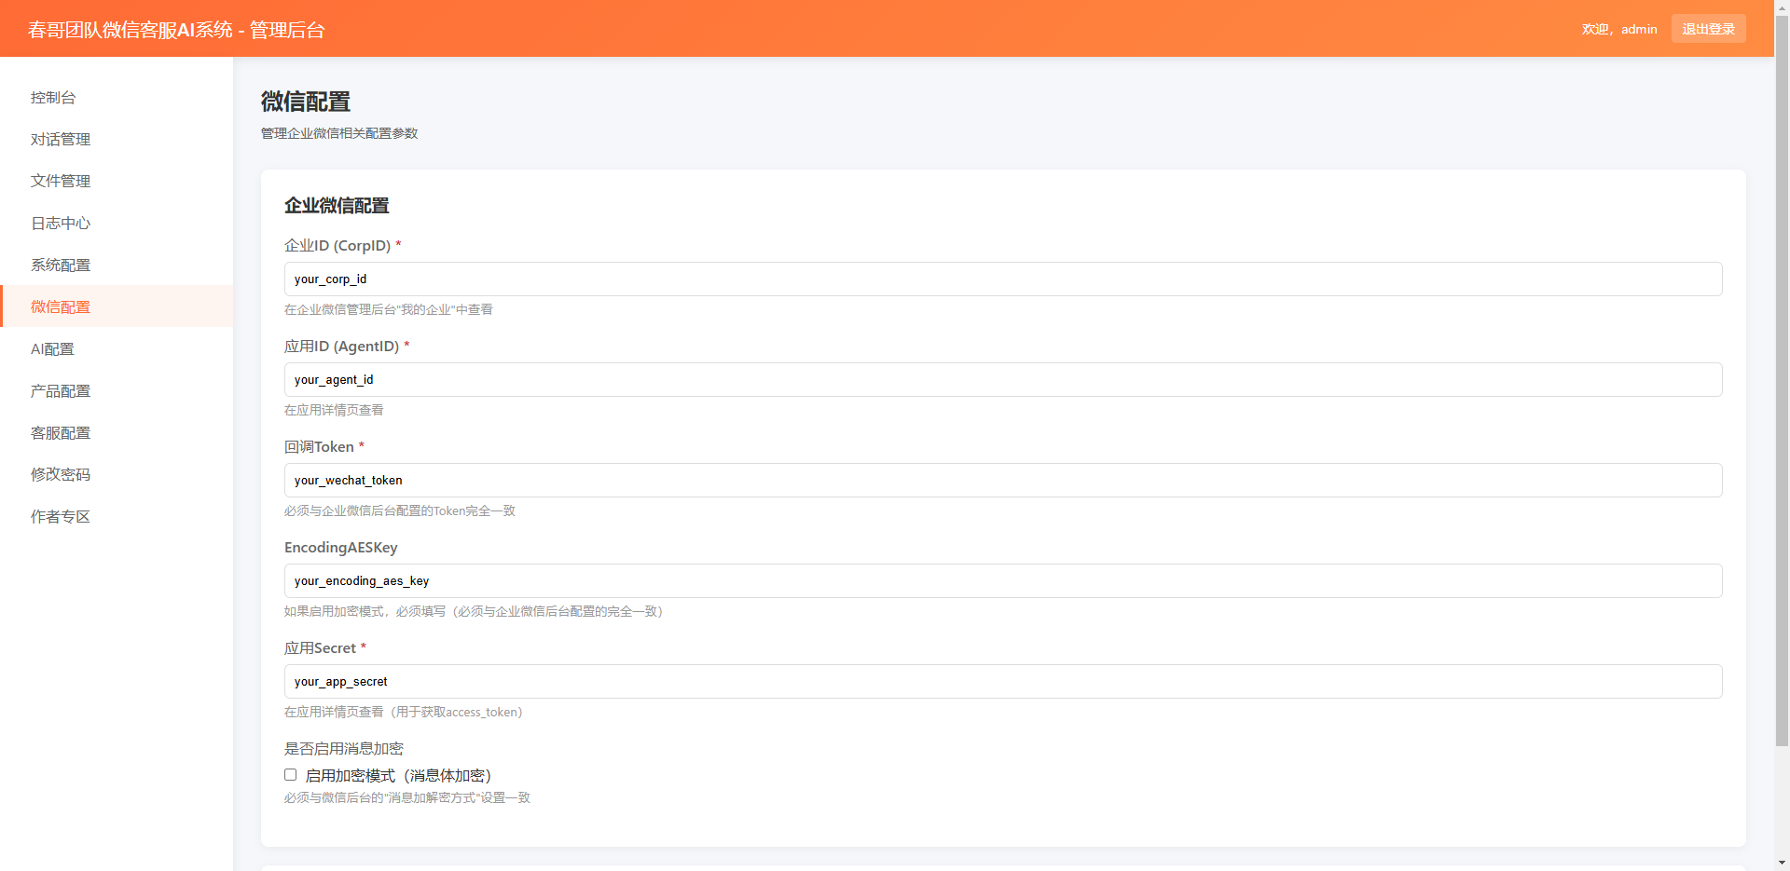
Task: Open the AI配置 page
Action: click(x=52, y=349)
